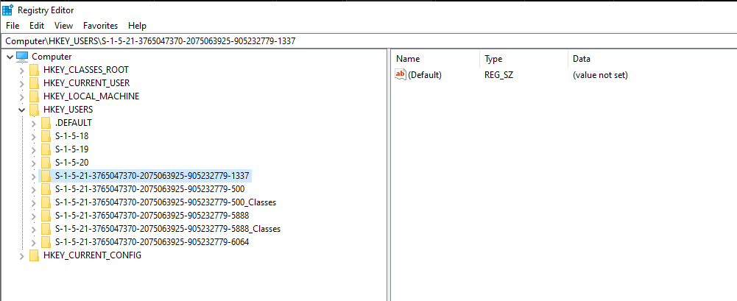Viewport: 737px width, 301px height.
Task: Expand HKEY_CLASSES_ROOT key
Action: click(21, 71)
